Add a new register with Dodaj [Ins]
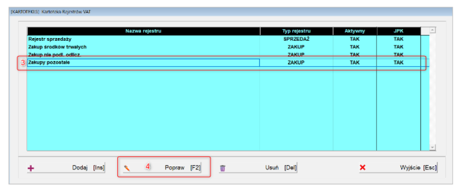465x193 pixels. [66, 167]
